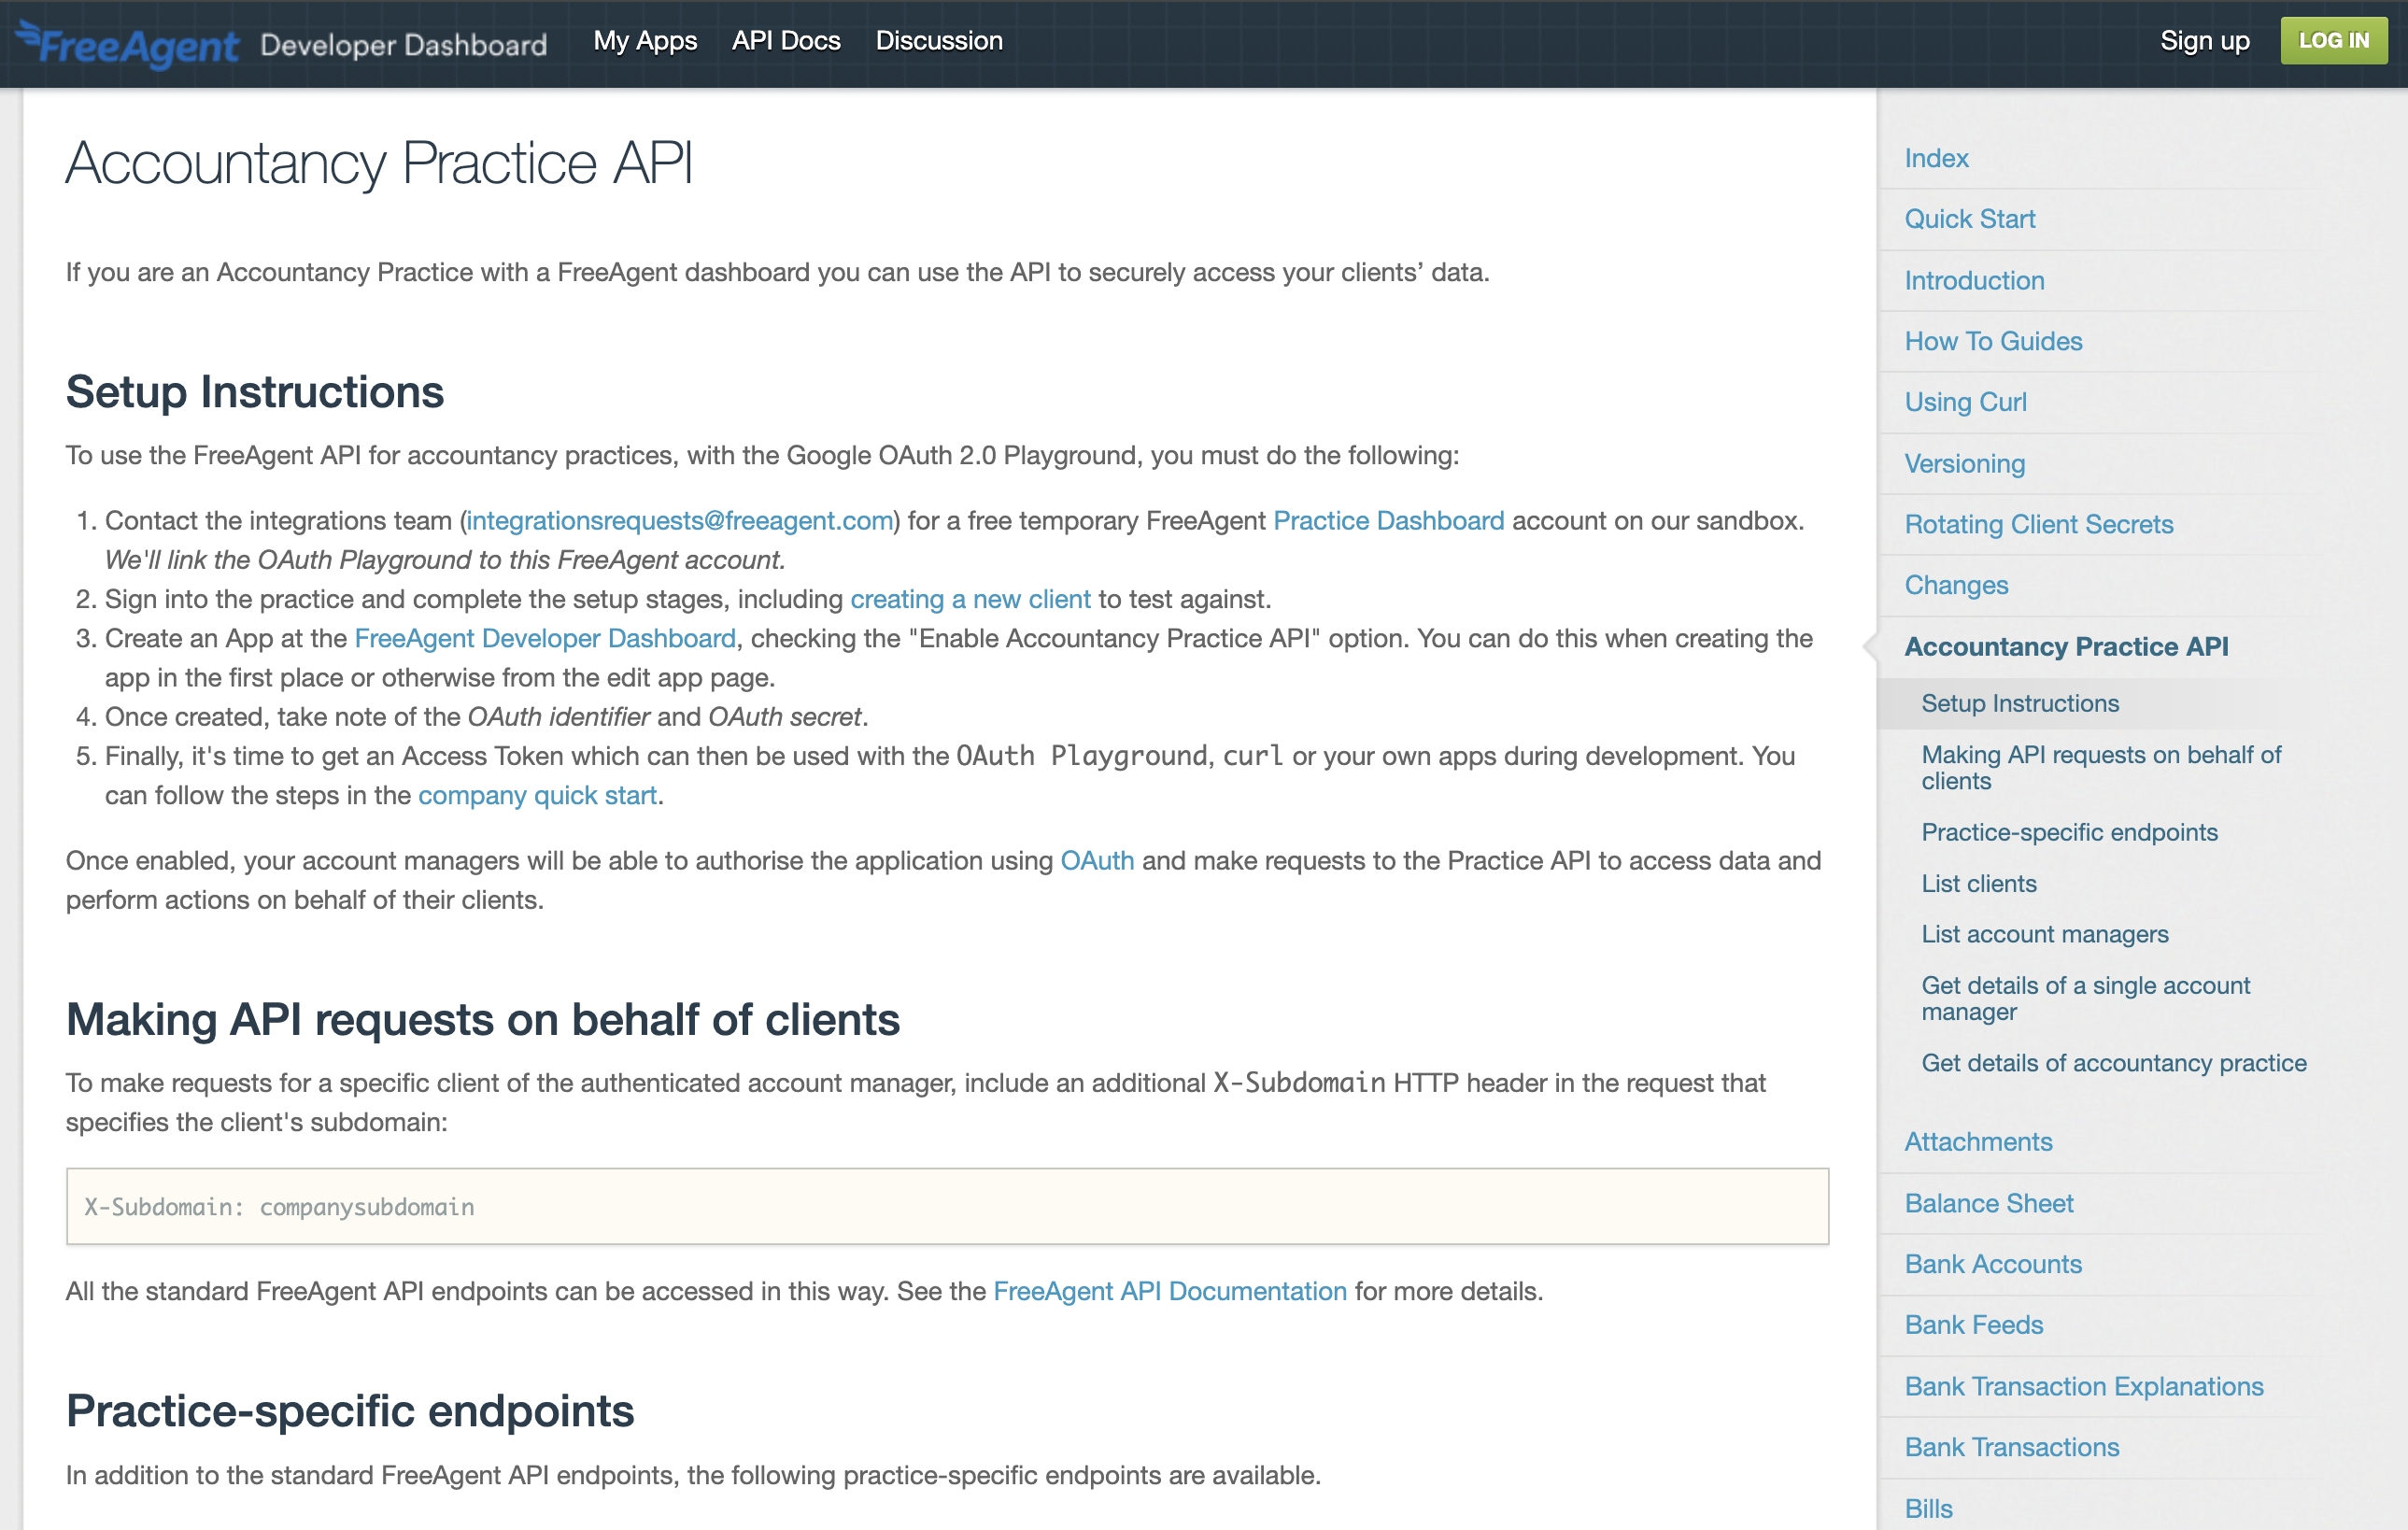Open Balance Sheet in sidebar

[x=1989, y=1203]
